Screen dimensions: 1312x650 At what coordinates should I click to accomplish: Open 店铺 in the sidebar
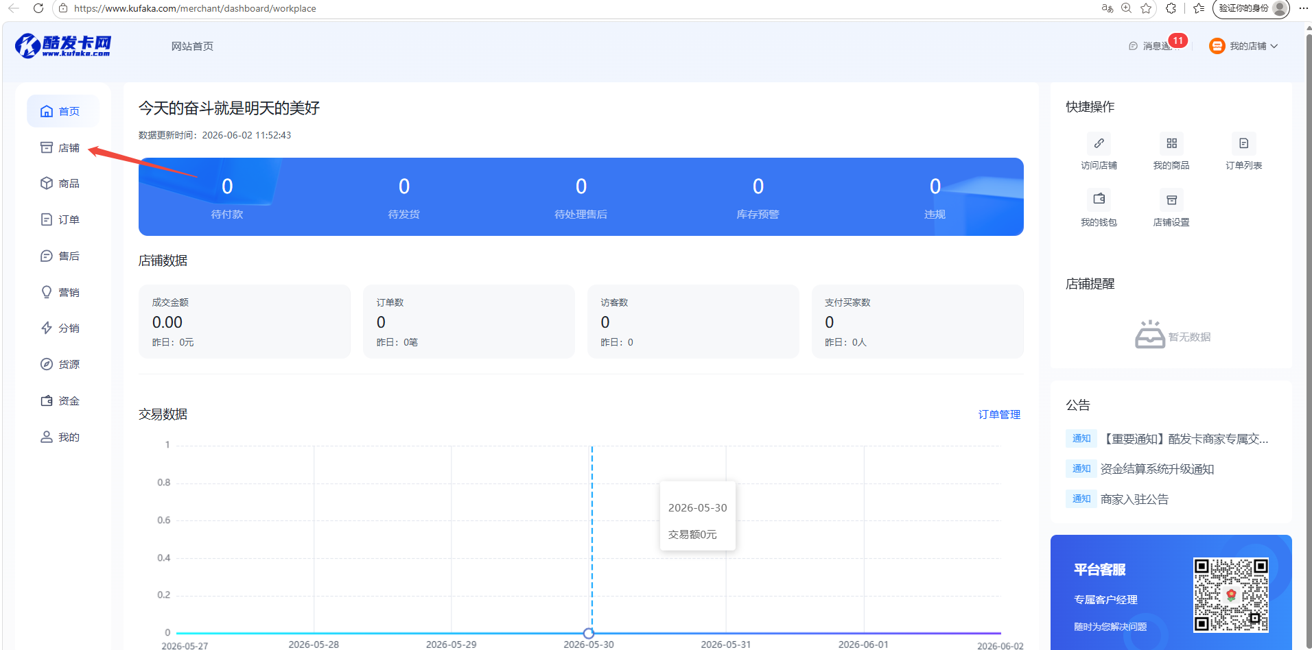60,147
